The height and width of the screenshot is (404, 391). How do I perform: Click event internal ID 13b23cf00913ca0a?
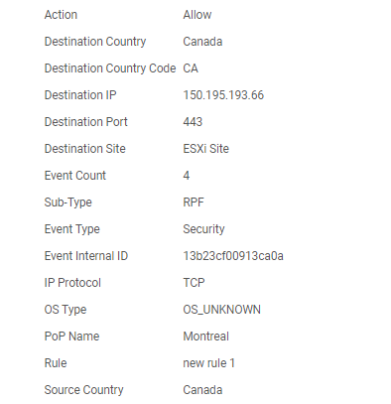pyautogui.click(x=233, y=256)
